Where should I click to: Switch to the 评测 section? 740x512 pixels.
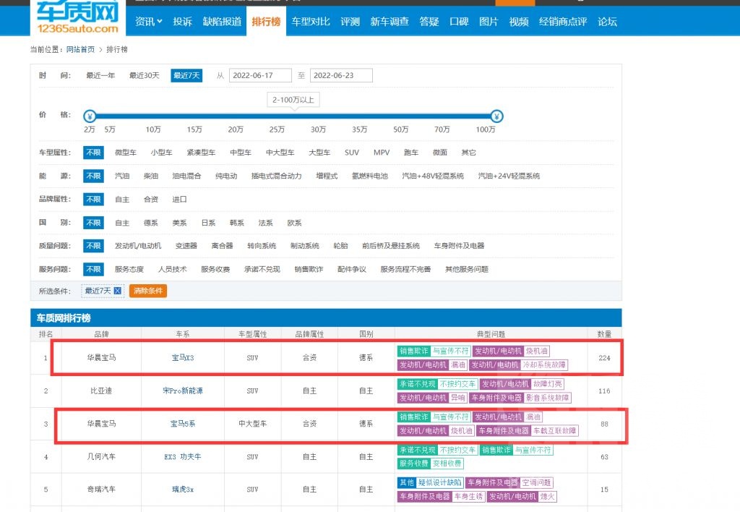(350, 22)
